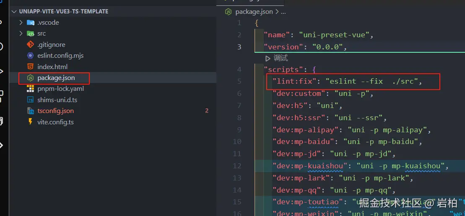Click the package.json Node icon in explorer
The height and width of the screenshot is (216, 465).
[30, 78]
